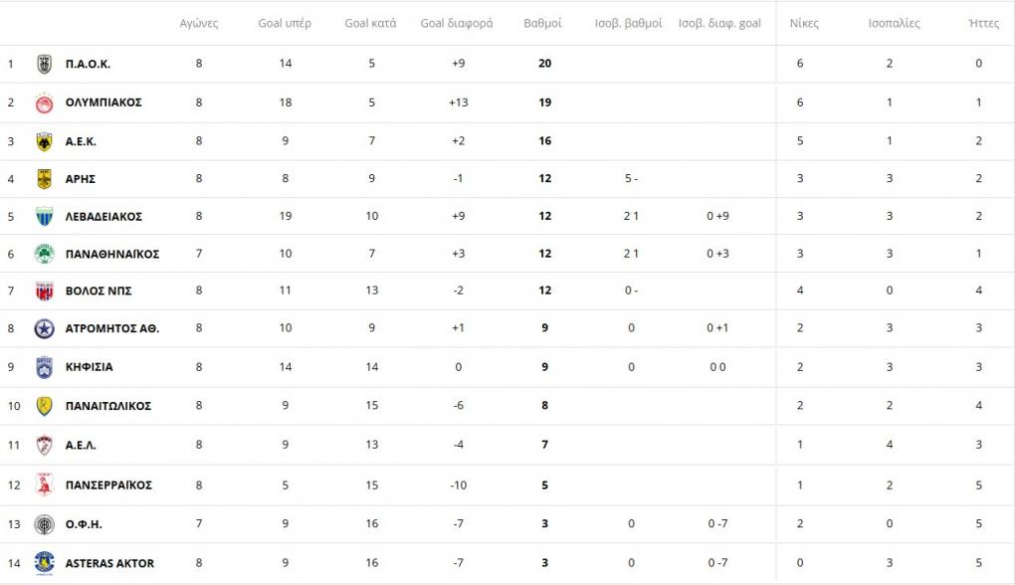Sort by Goal υπέρ column header
This screenshot has height=585, width=1015.
click(x=285, y=23)
